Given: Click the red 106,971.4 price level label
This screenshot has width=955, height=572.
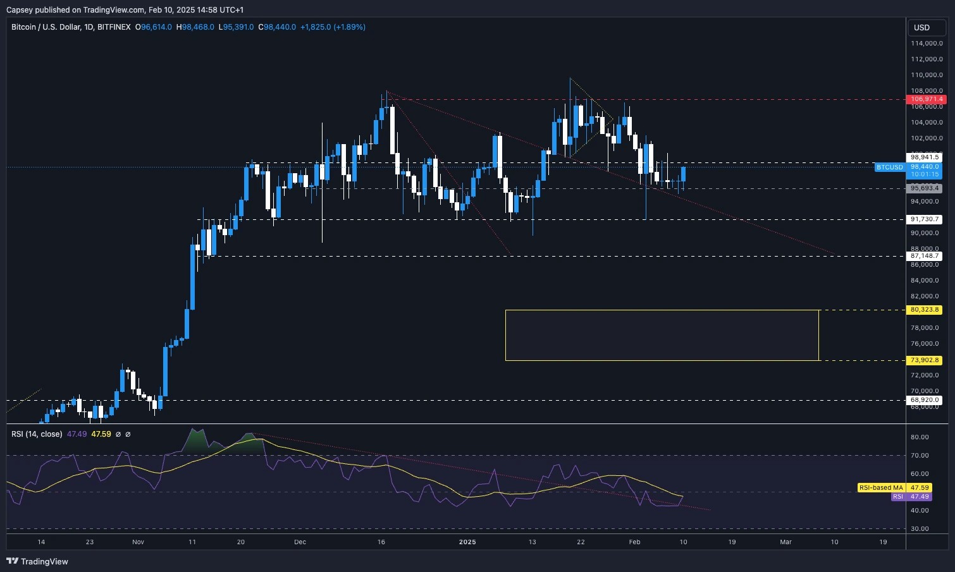Looking at the screenshot, I should pos(926,99).
